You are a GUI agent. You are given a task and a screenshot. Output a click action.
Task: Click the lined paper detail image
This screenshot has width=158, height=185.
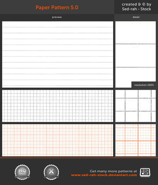coord(135,54)
